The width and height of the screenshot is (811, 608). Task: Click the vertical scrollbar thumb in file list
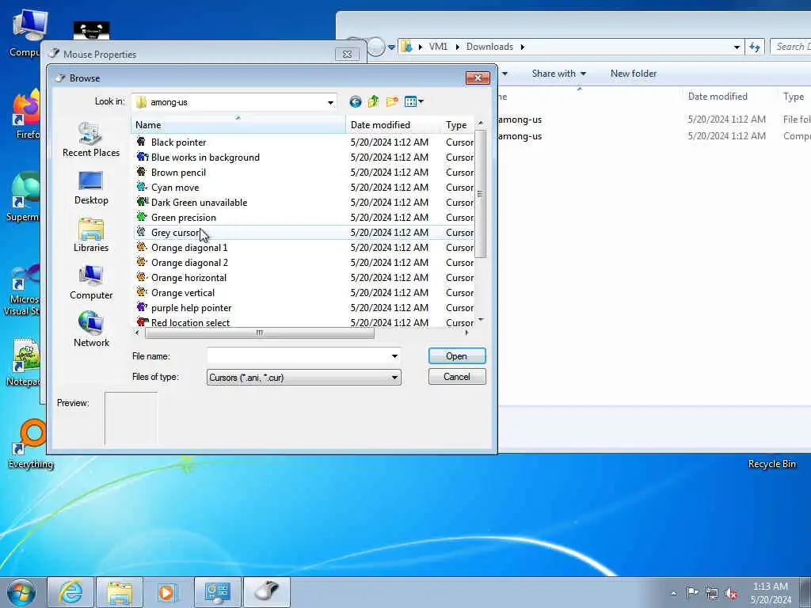click(x=481, y=194)
